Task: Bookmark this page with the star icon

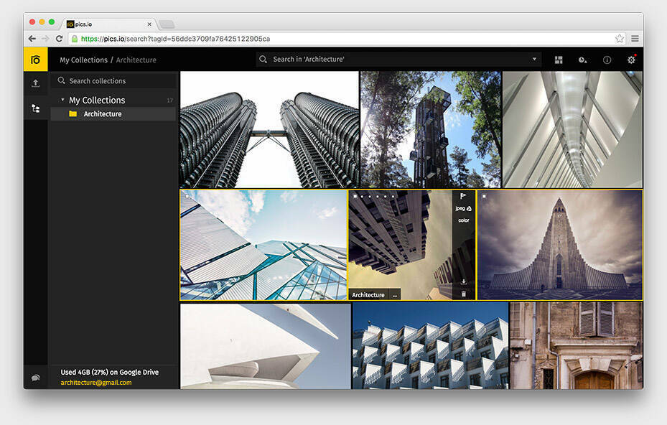Action: pos(620,39)
